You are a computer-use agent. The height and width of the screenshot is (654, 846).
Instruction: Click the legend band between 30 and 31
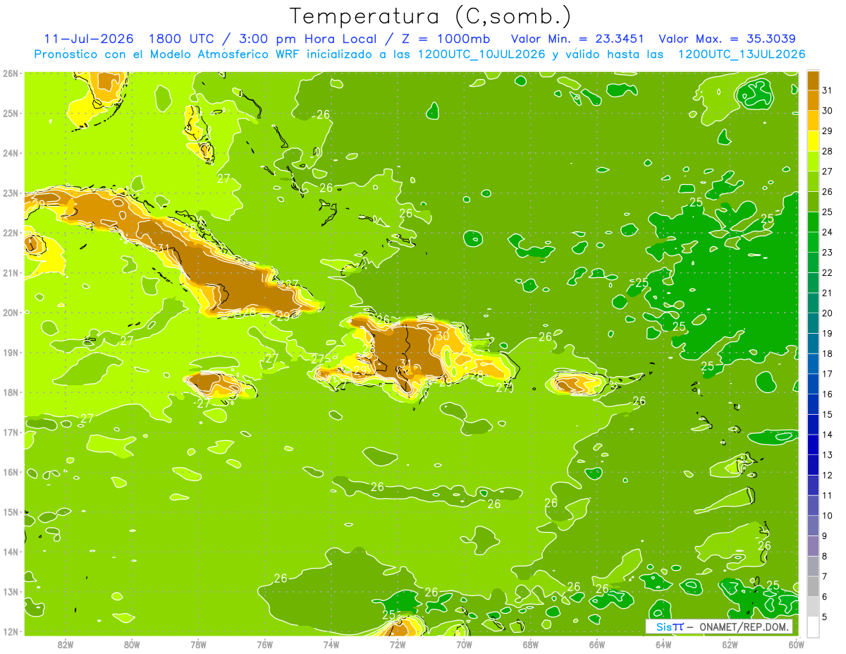click(x=813, y=100)
